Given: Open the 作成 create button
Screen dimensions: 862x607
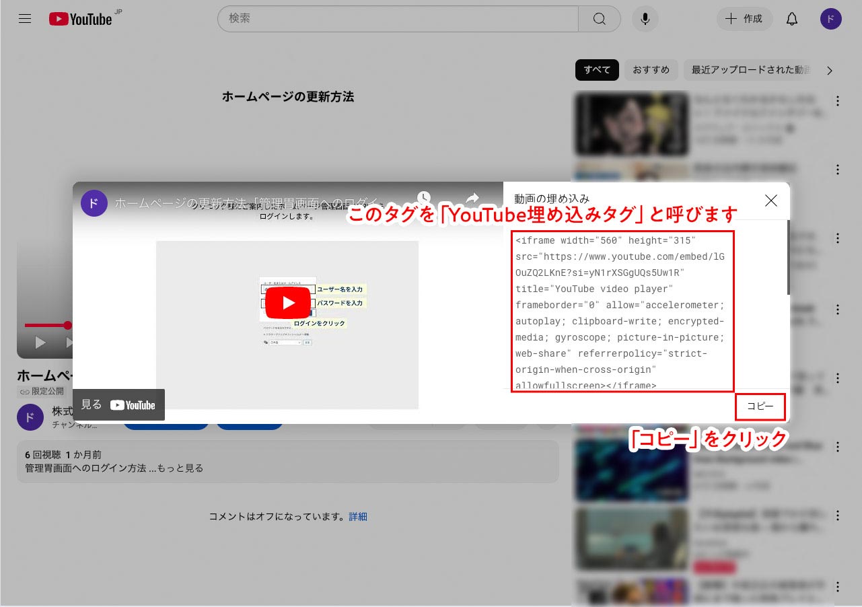Looking at the screenshot, I should click(744, 19).
